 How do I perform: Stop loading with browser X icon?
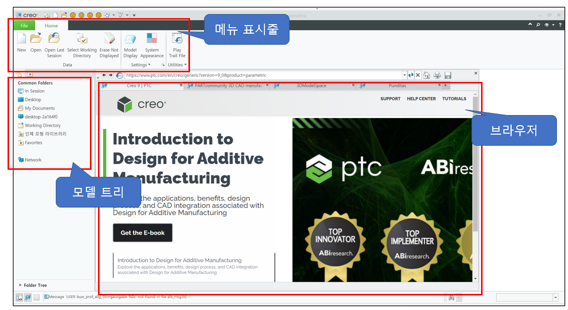point(418,75)
